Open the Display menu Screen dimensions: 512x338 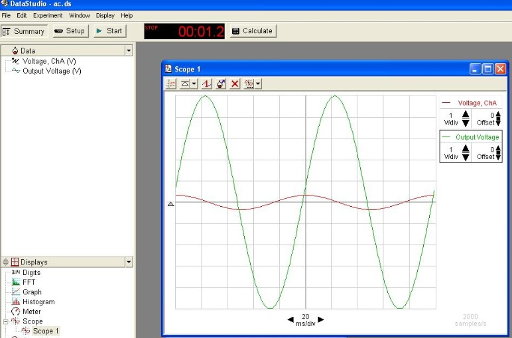tap(105, 15)
